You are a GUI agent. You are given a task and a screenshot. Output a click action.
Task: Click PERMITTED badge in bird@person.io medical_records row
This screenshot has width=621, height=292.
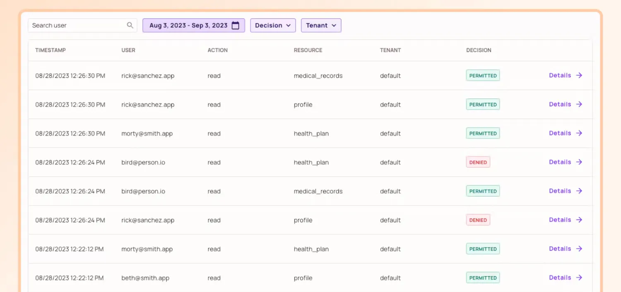point(483,191)
